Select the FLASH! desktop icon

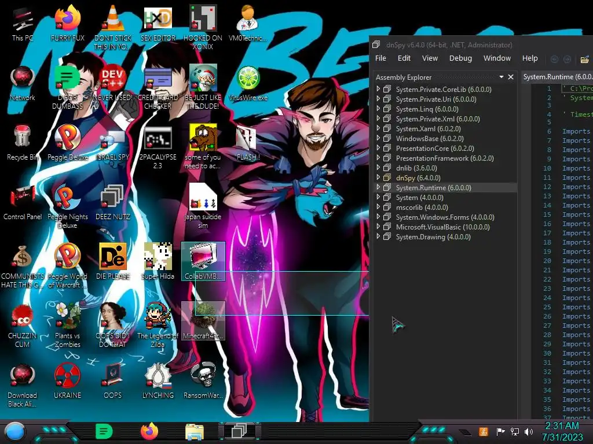(x=248, y=143)
